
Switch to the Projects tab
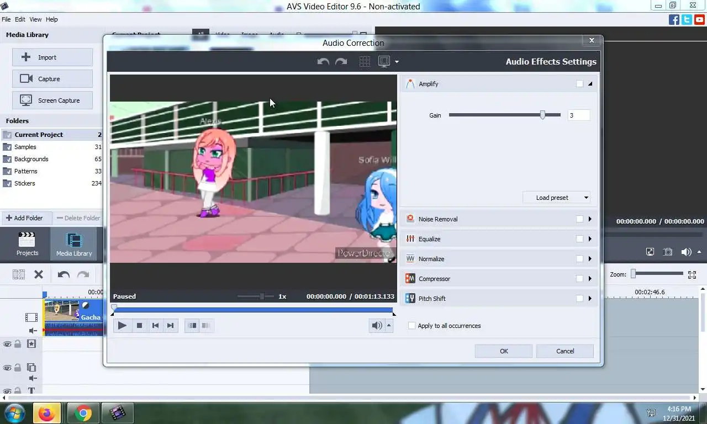click(27, 244)
